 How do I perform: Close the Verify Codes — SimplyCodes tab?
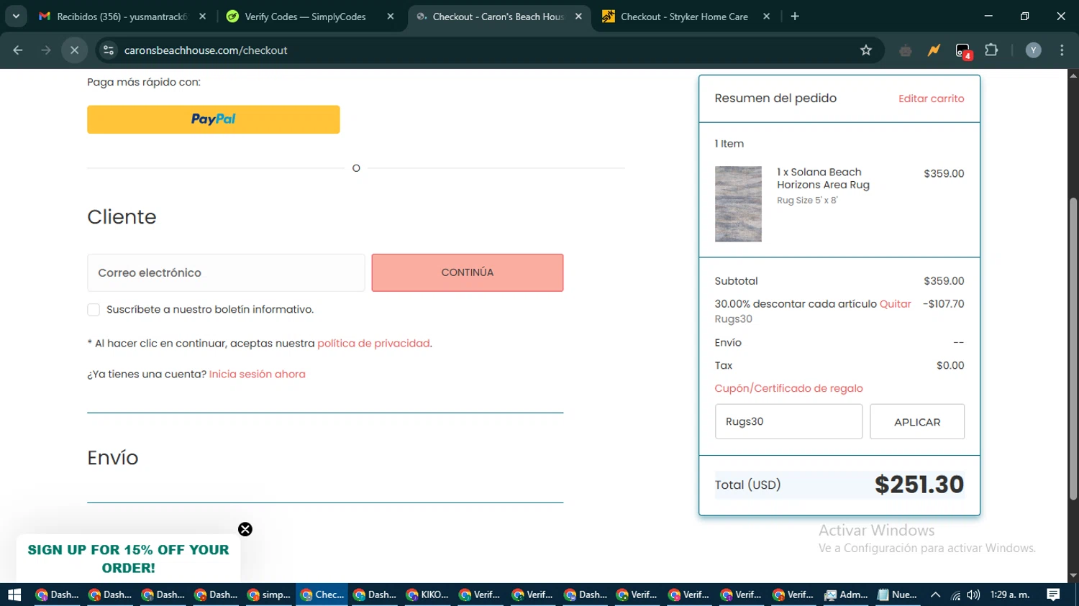coord(391,17)
